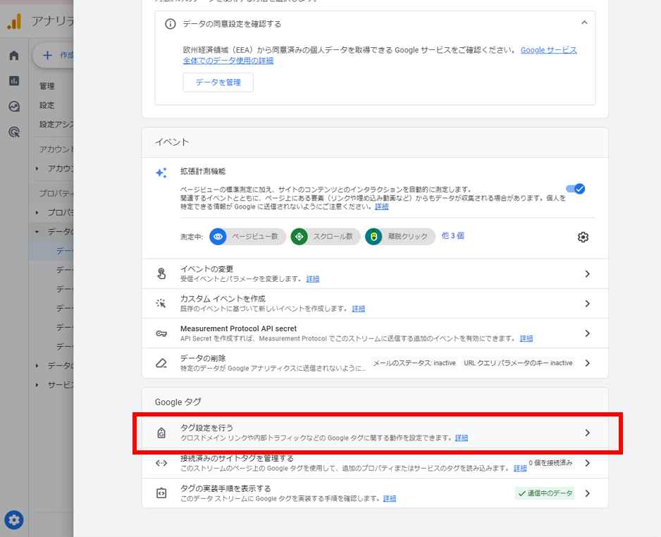661x537 pixels.
Task: Open 接続済みのサイトタグを管理する chevron
Action: (588, 463)
